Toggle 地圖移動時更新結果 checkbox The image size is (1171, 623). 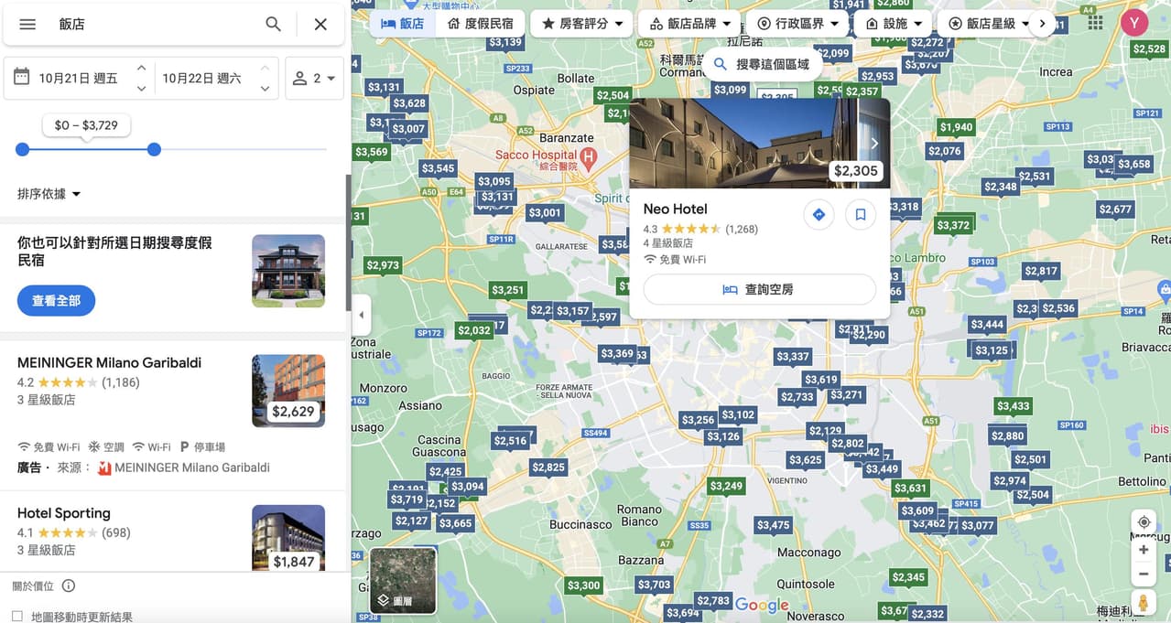click(17, 617)
